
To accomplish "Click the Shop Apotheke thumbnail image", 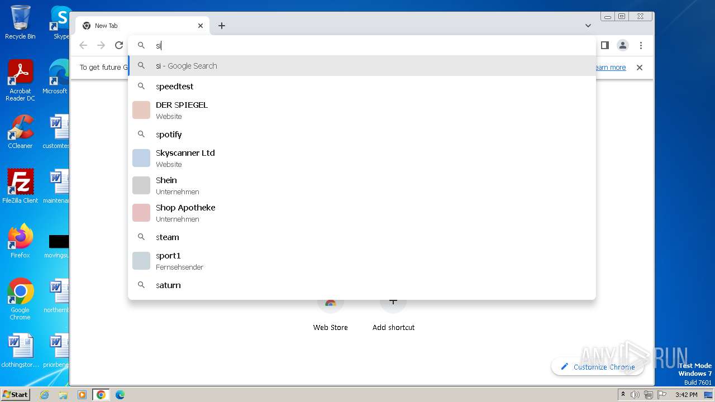I will pyautogui.click(x=141, y=213).
